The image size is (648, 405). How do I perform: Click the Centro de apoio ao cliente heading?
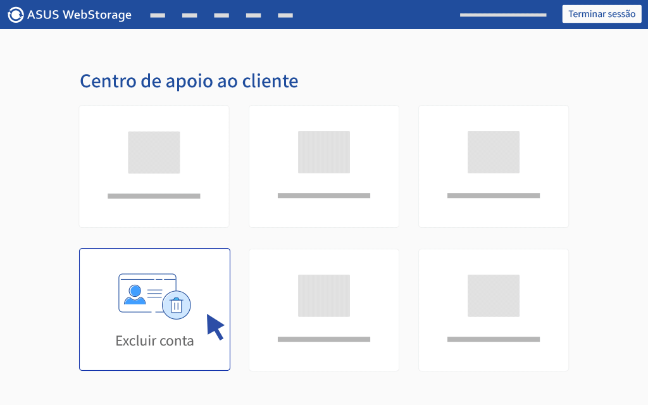189,81
